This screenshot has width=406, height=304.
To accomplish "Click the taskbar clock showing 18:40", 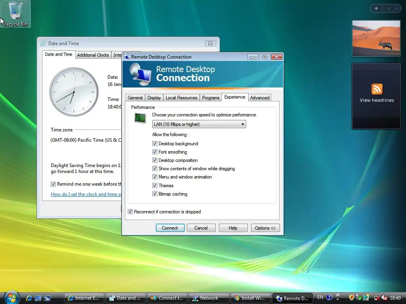I will [x=395, y=298].
